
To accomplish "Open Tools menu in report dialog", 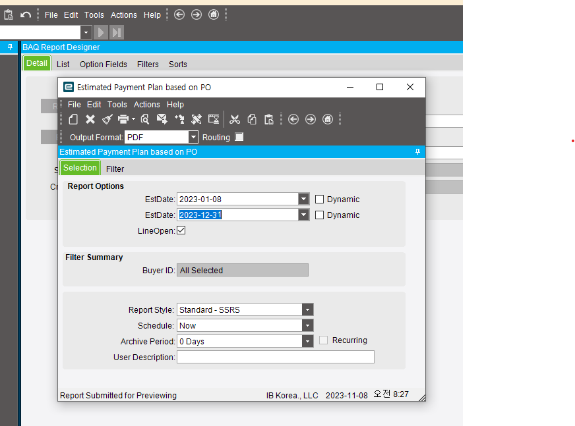I will click(x=117, y=105).
